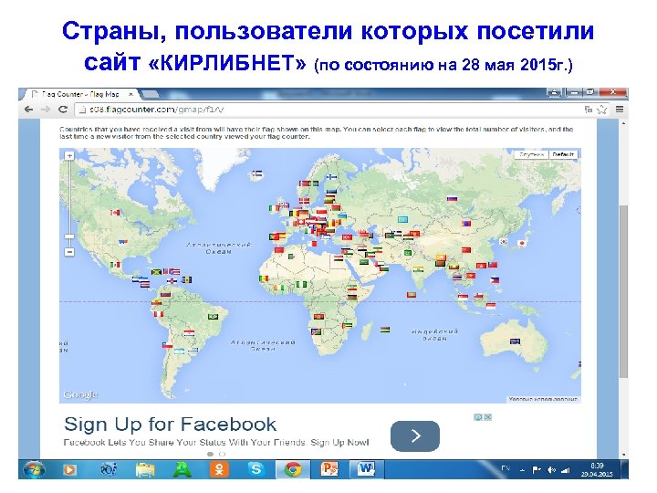The image size is (657, 493).
Task: Click the Sign Up for Facebook ad headline
Action: 170,424
